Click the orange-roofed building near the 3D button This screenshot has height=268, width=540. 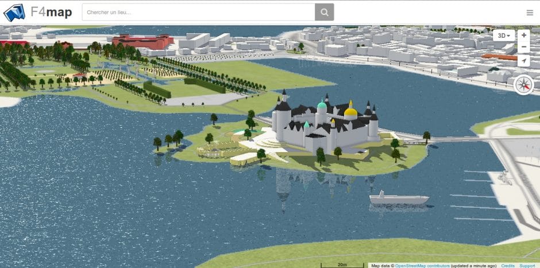[x=499, y=57]
